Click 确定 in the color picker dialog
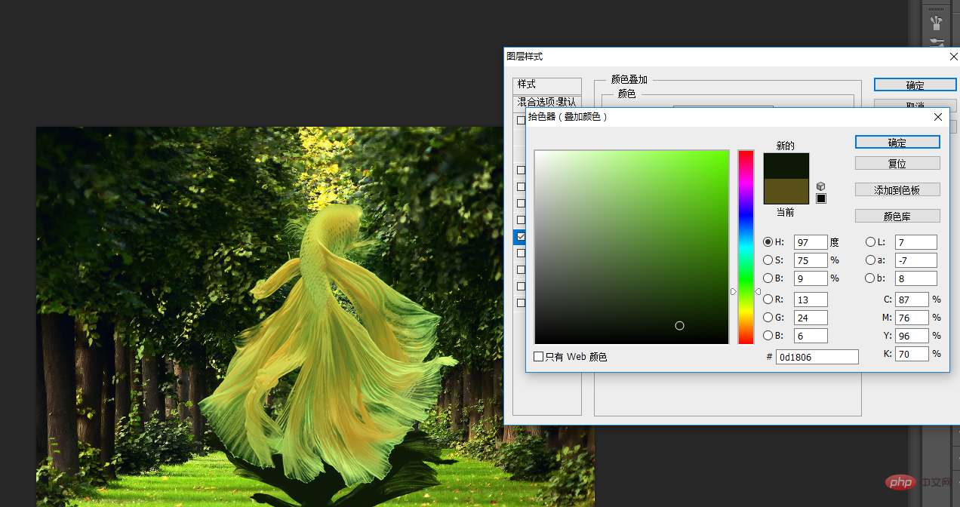The height and width of the screenshot is (507, 960). pos(897,142)
